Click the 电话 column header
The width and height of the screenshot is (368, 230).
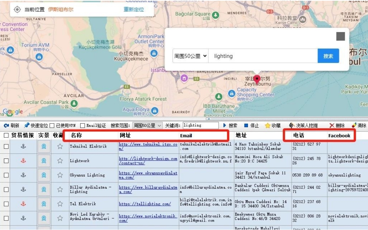coord(299,135)
